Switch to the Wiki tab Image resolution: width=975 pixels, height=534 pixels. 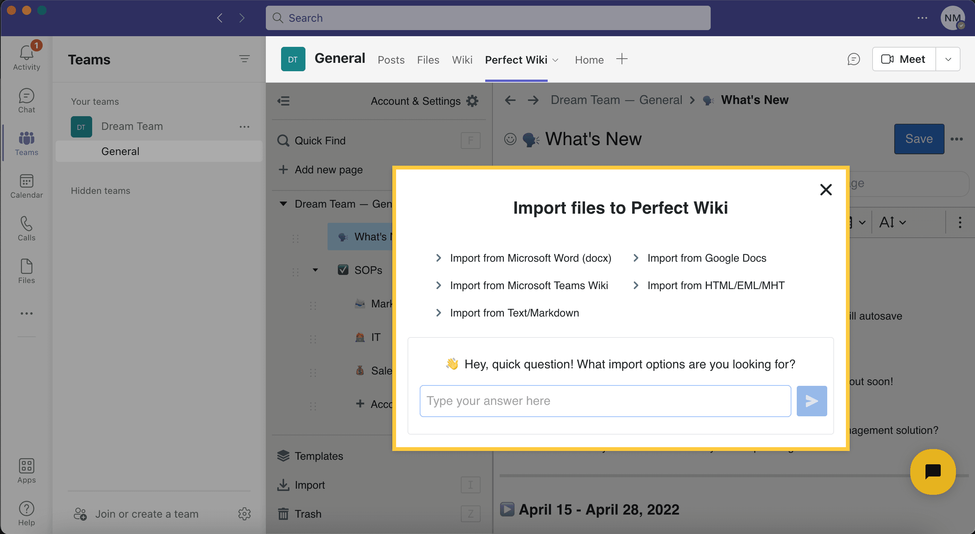pos(462,60)
